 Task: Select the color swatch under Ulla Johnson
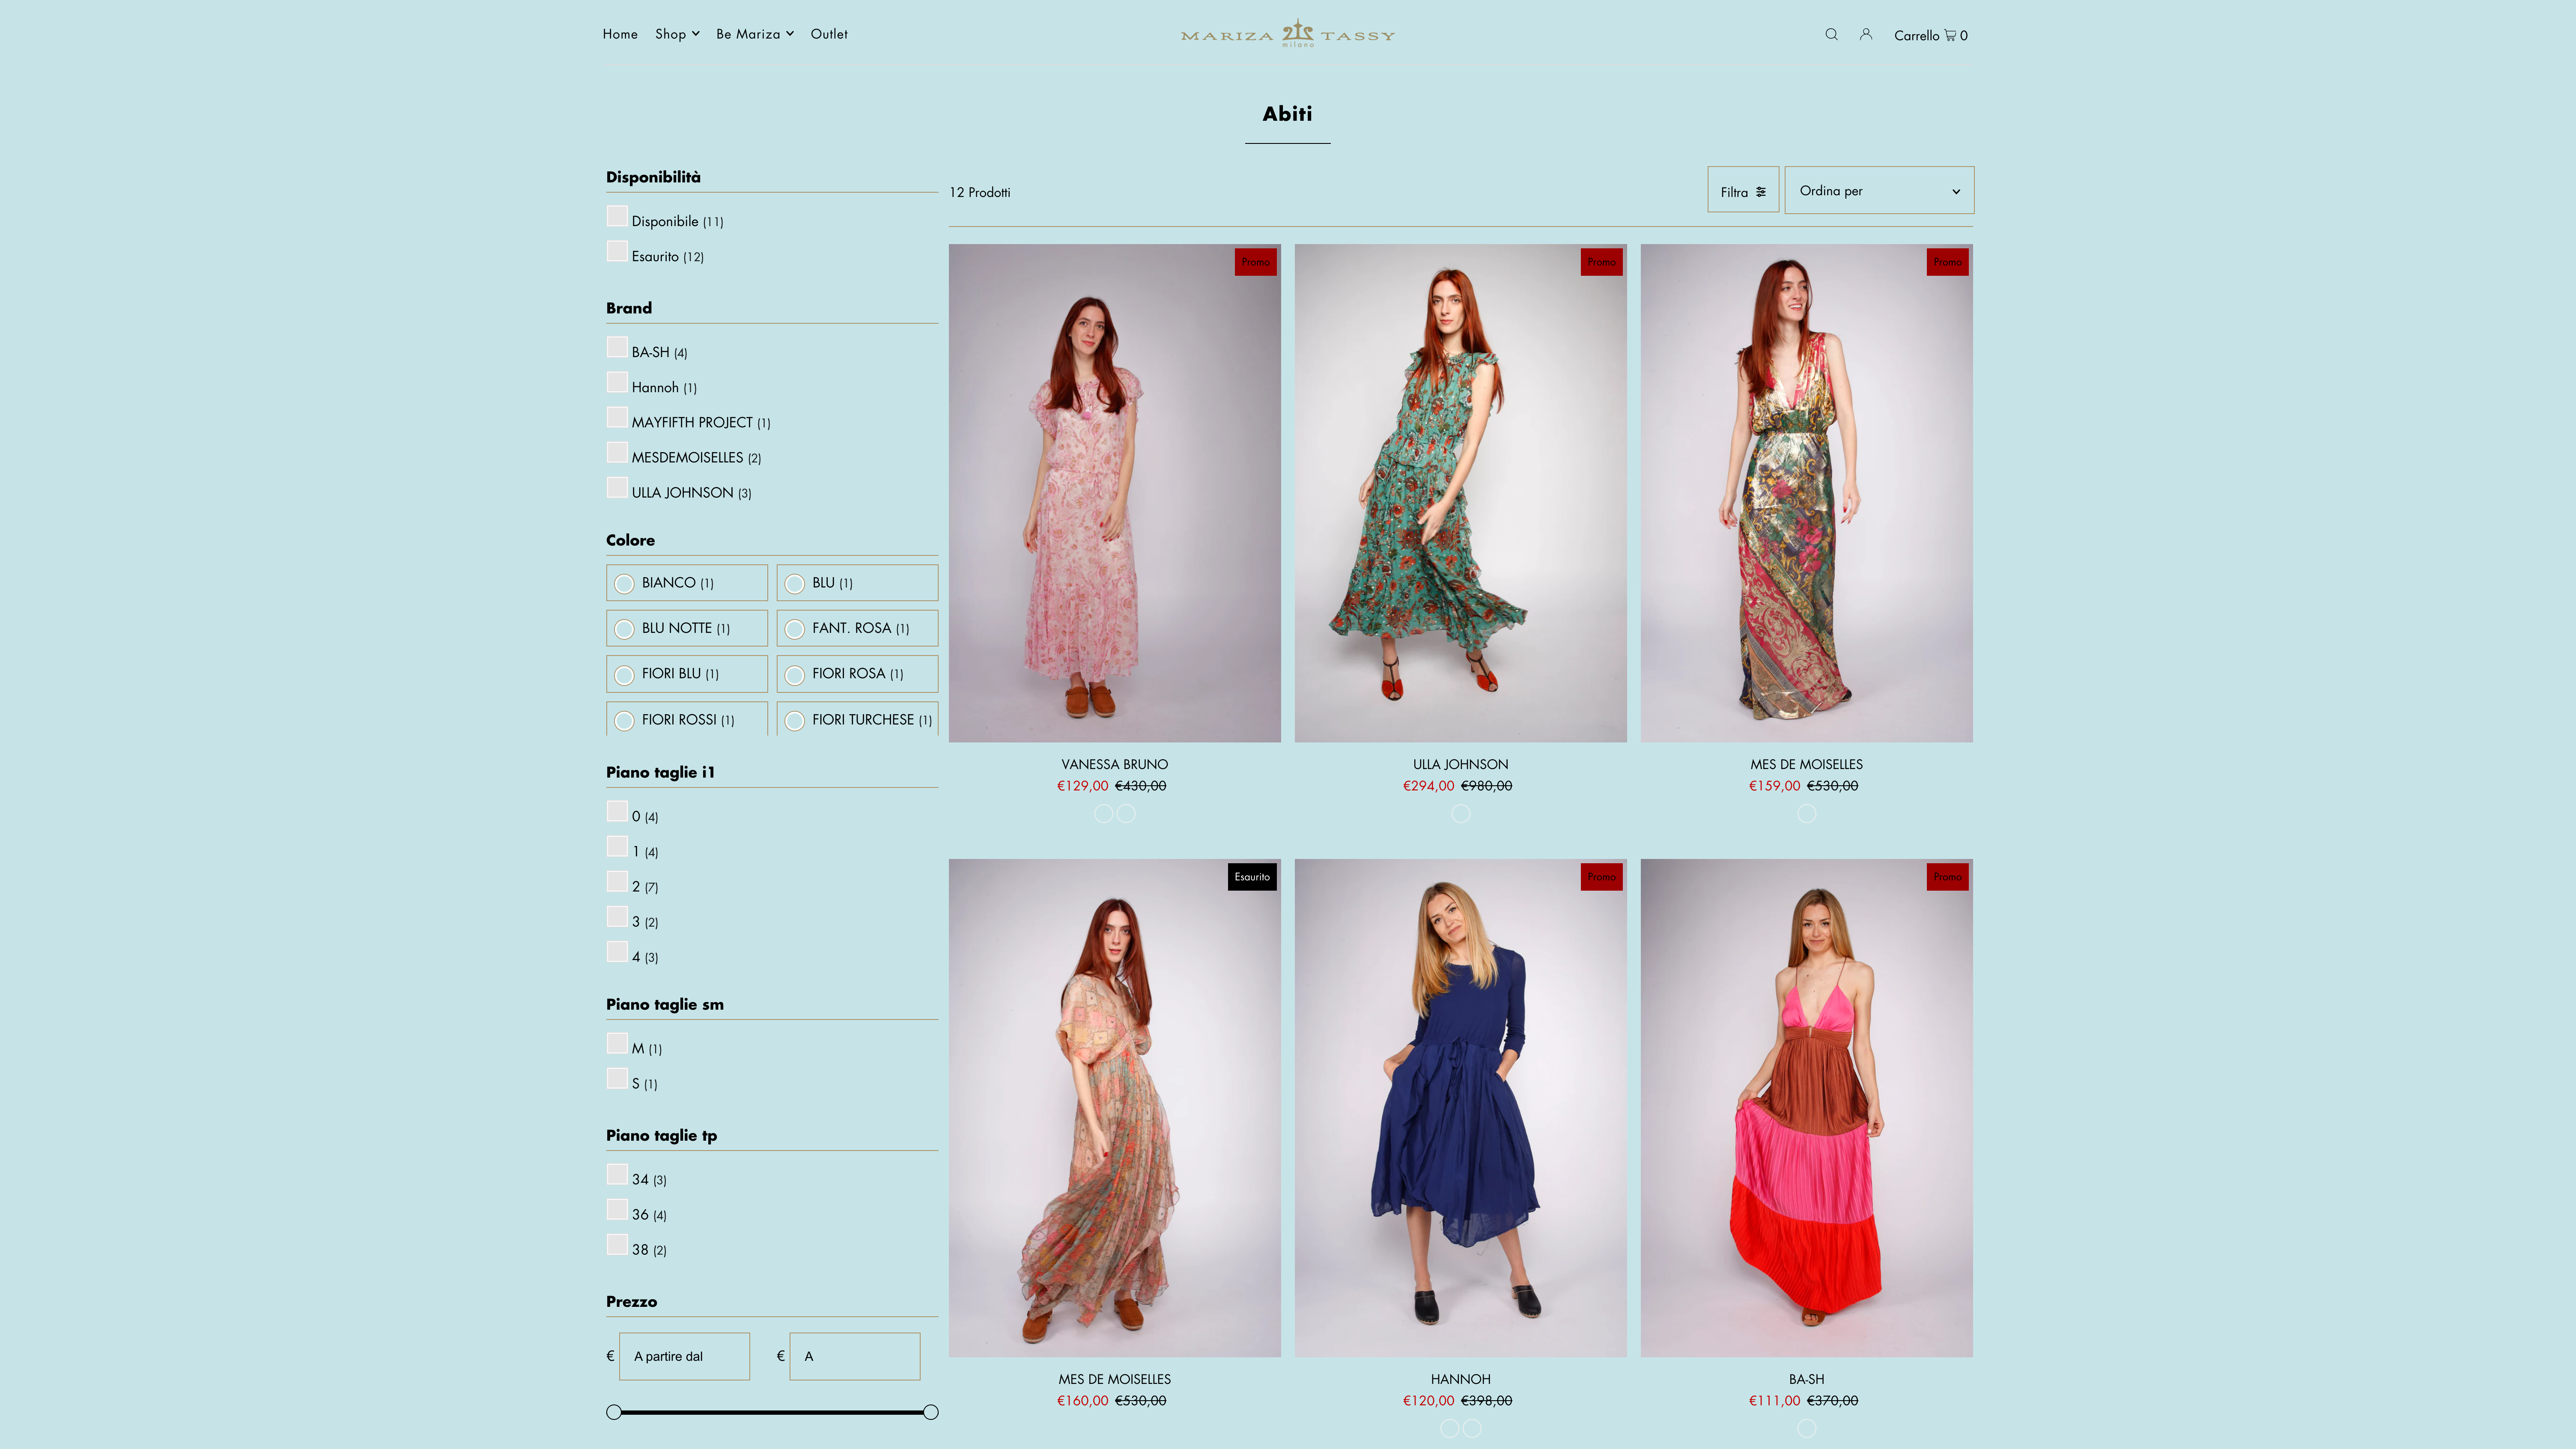click(x=1460, y=814)
